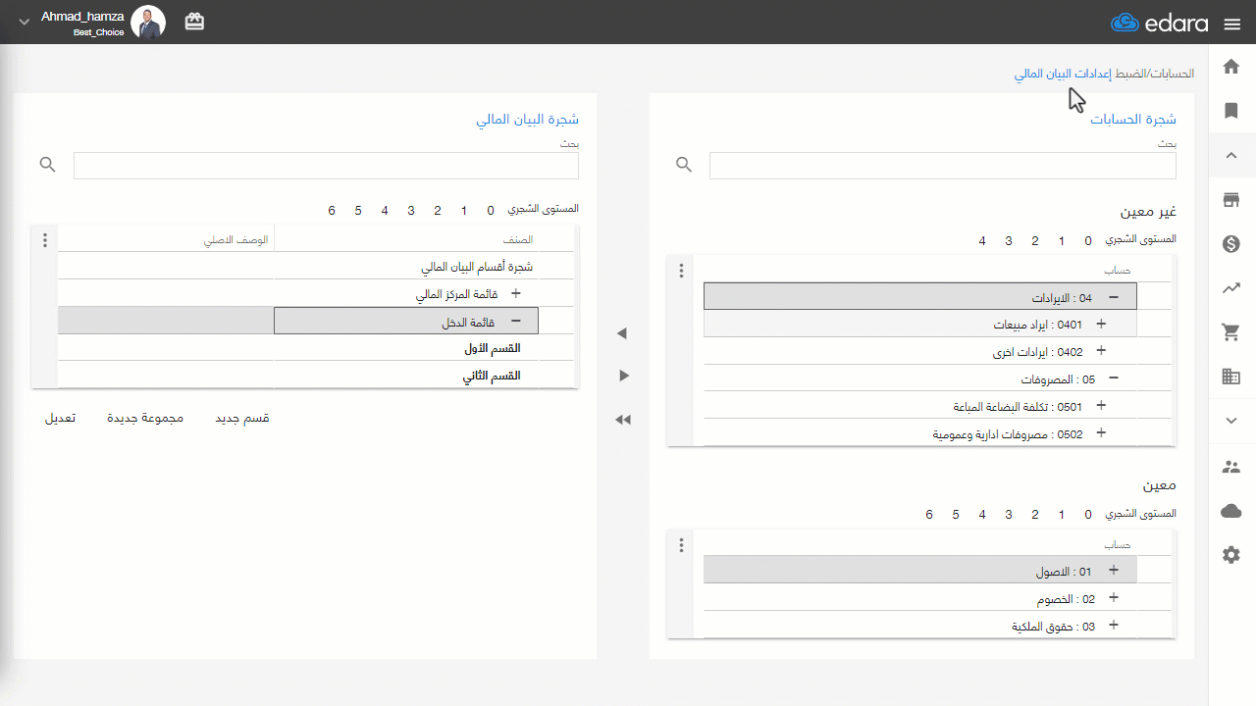The image size is (1256, 706).
Task: Go to Home from the sidebar
Action: coord(1231,67)
